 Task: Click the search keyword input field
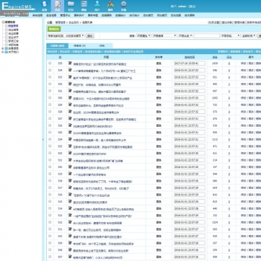(207, 35)
